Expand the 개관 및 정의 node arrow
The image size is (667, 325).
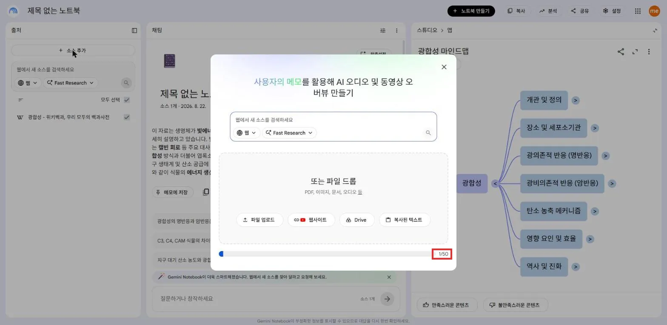point(576,100)
